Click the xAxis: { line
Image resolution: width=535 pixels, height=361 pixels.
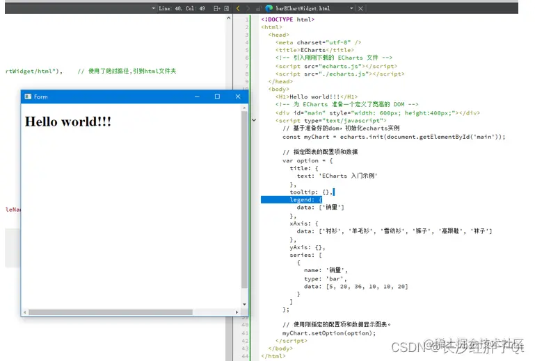point(304,224)
